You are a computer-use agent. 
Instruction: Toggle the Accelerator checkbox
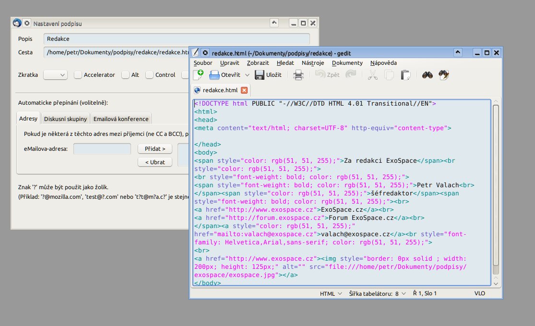78,75
